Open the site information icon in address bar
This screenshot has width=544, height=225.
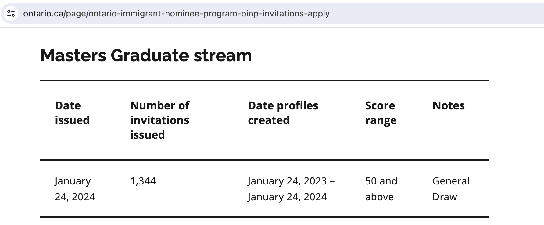(11, 13)
